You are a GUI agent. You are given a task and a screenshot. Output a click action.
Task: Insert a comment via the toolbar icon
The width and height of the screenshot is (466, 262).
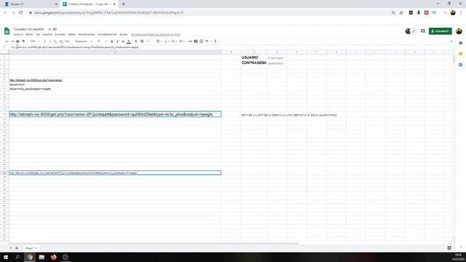click(x=196, y=41)
